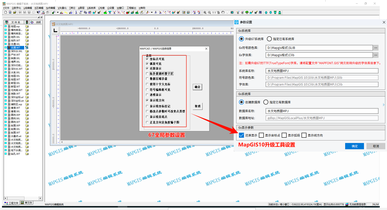Enable the 显示坐标点 checkbox
This screenshot has height=210, width=387.
[x=261, y=135]
